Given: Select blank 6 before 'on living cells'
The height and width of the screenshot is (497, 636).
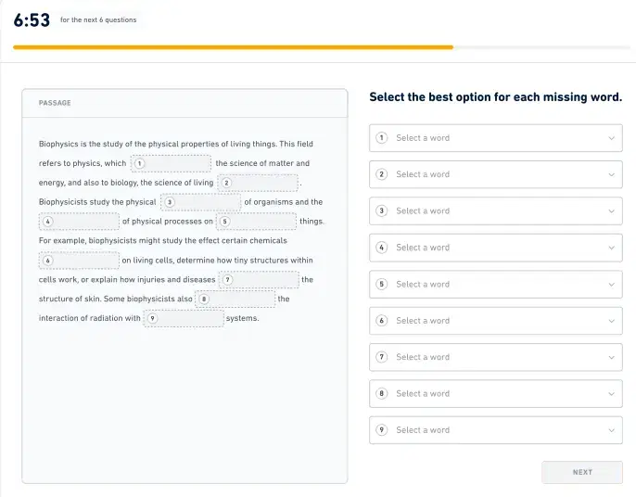Looking at the screenshot, I should [x=79, y=261].
